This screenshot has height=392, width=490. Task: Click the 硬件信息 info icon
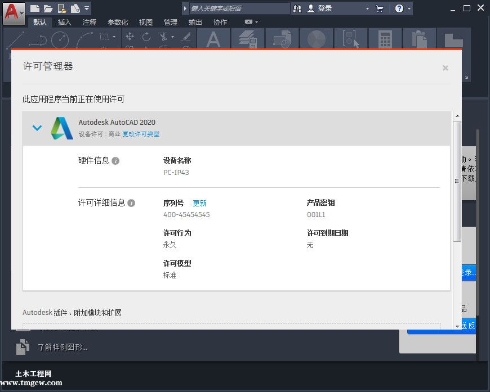coord(115,161)
